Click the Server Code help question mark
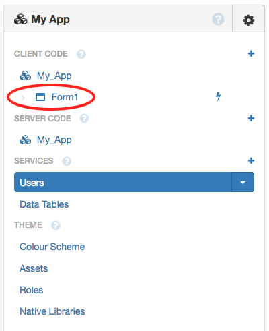The height and width of the screenshot is (331, 269). point(84,119)
